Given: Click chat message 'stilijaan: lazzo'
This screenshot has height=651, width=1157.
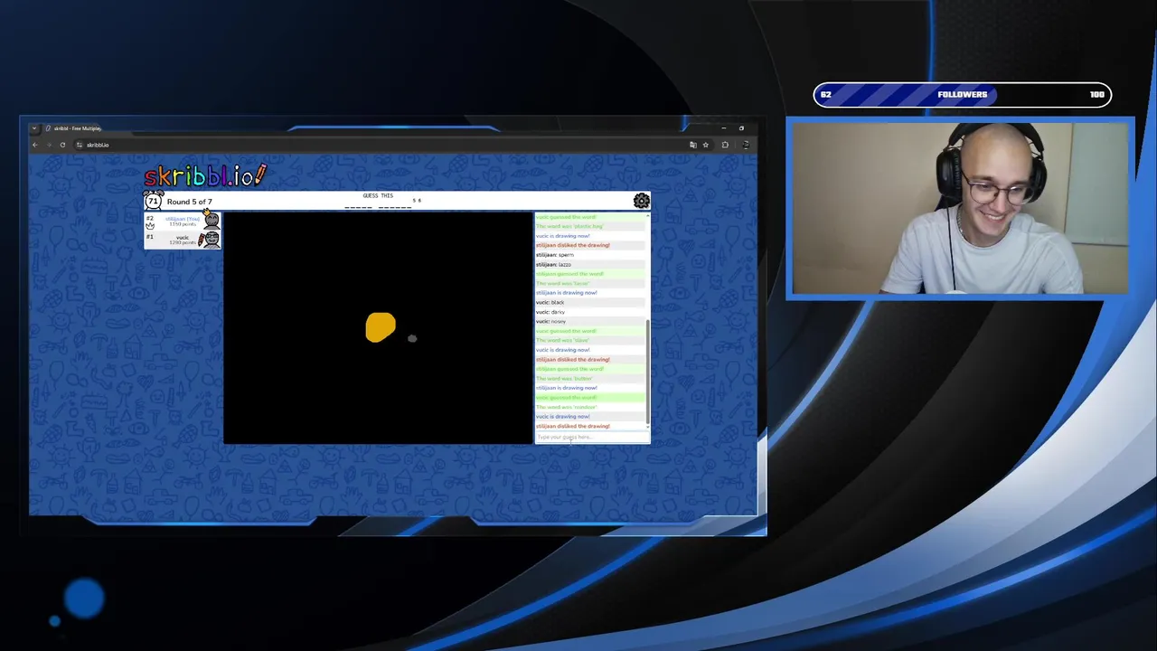Looking at the screenshot, I should coord(553,264).
